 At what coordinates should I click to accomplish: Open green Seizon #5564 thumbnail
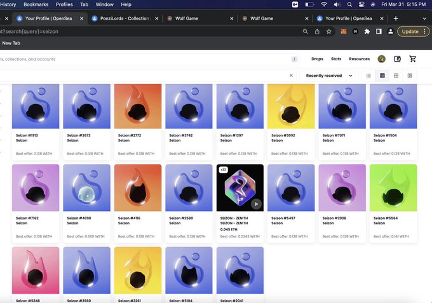pos(393,188)
